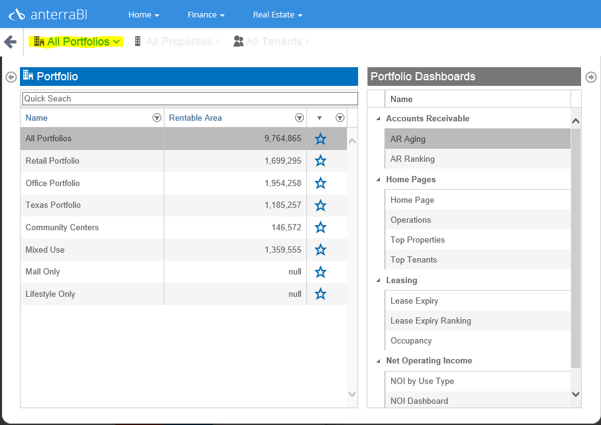Open the Real Estate menu
This screenshot has height=425, width=601.
[x=278, y=14]
